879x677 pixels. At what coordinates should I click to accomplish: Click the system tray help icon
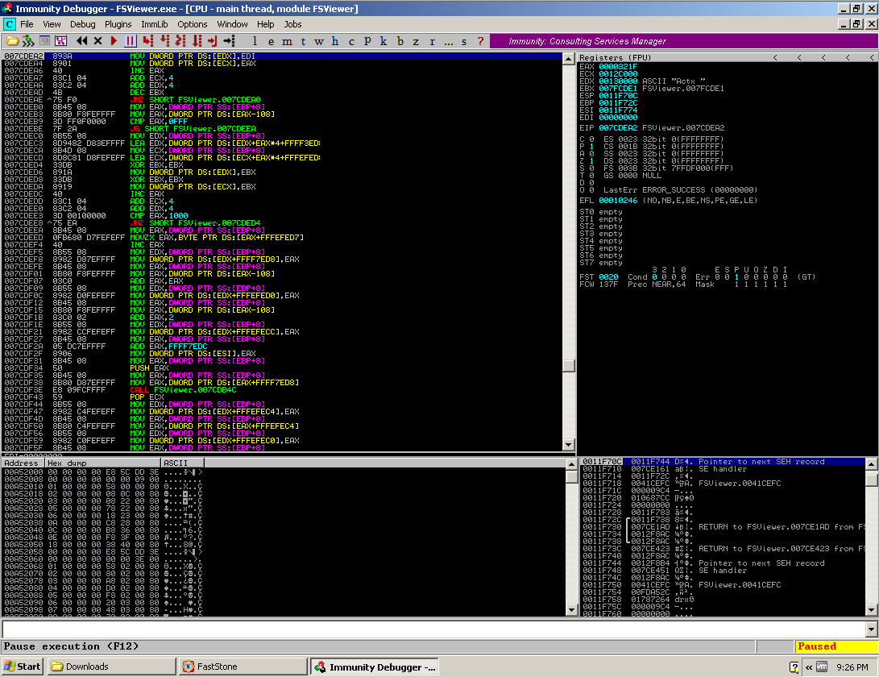(x=794, y=667)
